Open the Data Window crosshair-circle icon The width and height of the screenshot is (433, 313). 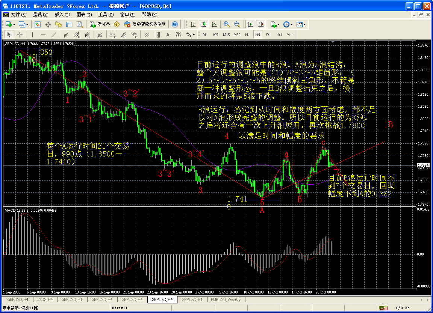[x=48, y=24]
